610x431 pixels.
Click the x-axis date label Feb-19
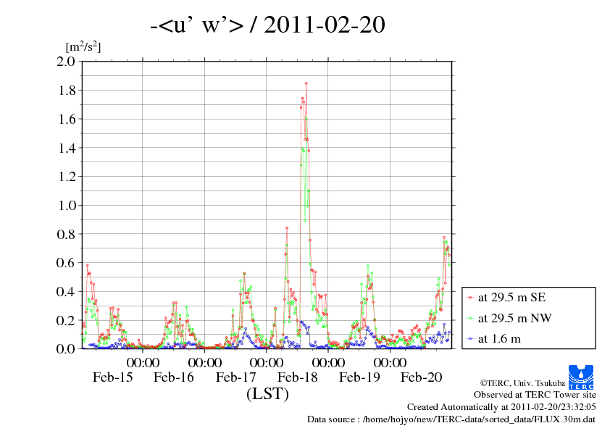click(x=359, y=377)
